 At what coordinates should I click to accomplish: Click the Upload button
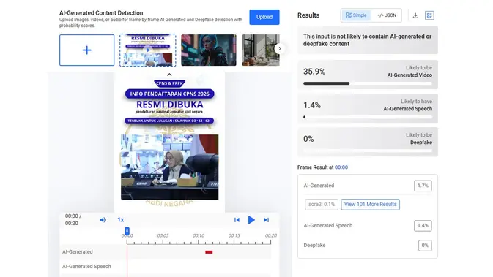(264, 17)
